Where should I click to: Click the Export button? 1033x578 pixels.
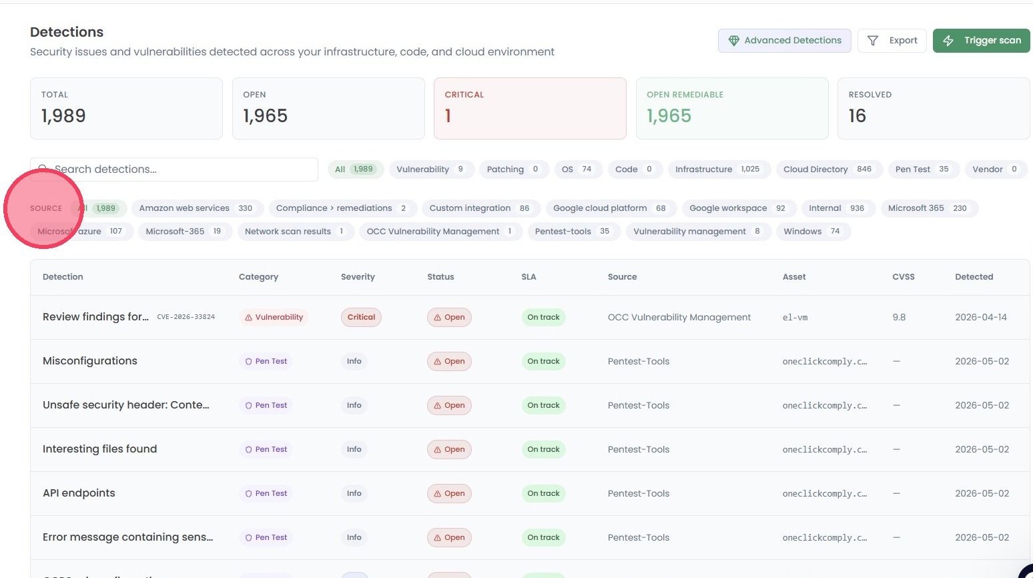pyautogui.click(x=892, y=41)
